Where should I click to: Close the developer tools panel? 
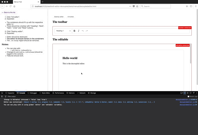[196, 93]
